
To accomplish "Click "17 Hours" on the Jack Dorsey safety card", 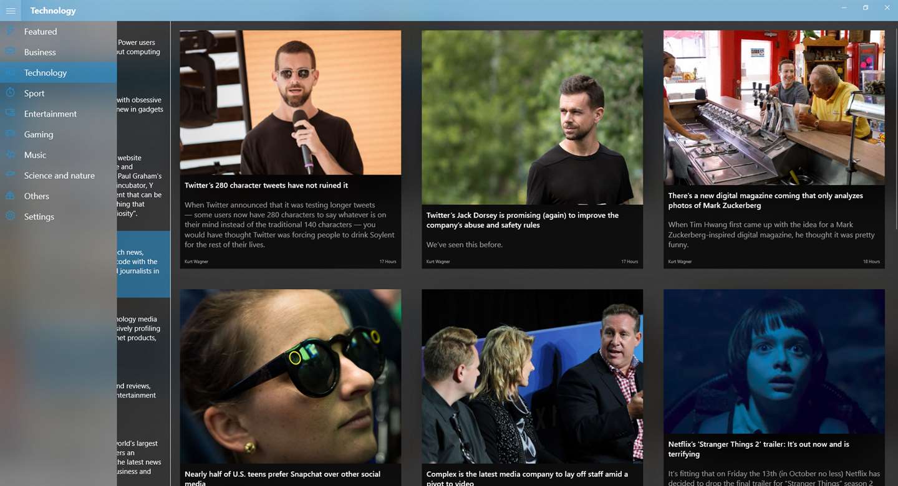I will (629, 262).
